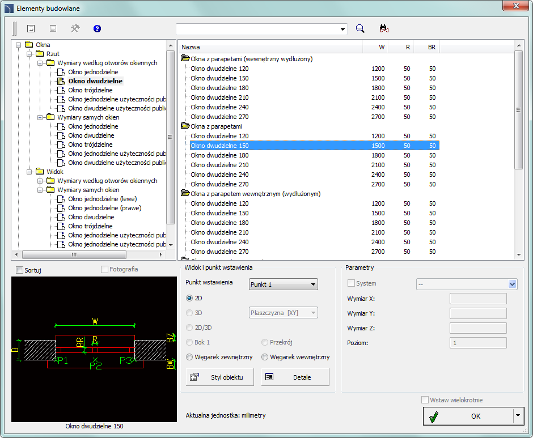Open help with blue question mark icon
This screenshot has height=438, width=533.
[x=97, y=28]
